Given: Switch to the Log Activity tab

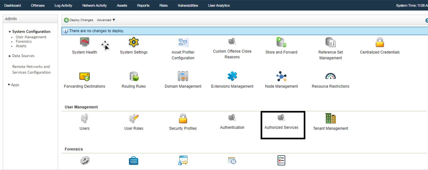Looking at the screenshot, I should 63,5.
